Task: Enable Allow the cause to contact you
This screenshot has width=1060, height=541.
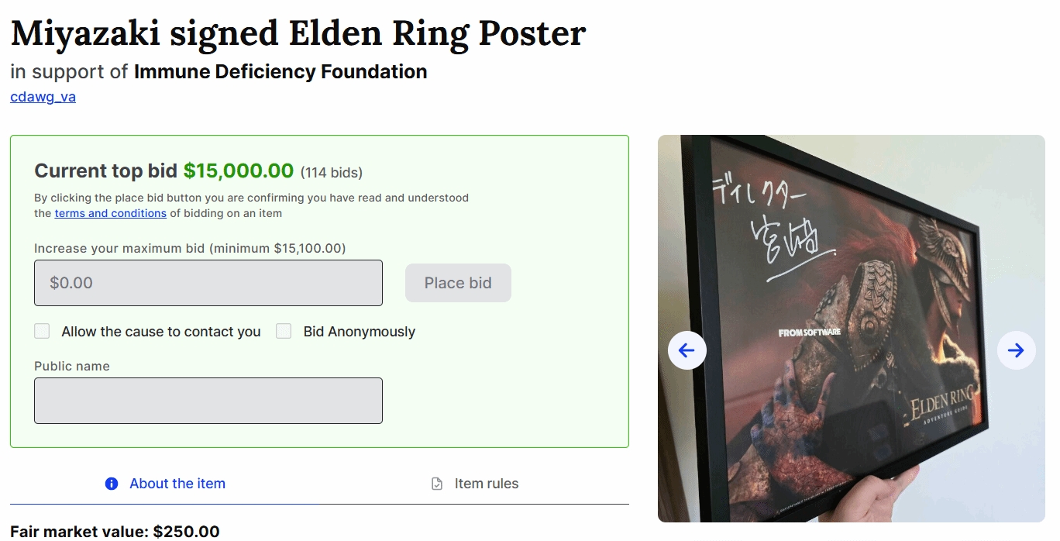Action: click(42, 332)
